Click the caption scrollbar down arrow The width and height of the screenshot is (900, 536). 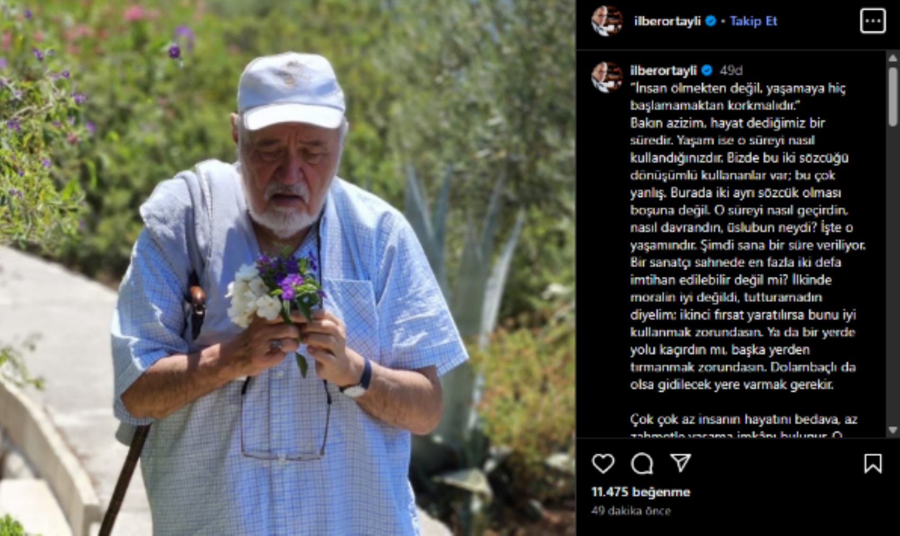pos(893,430)
